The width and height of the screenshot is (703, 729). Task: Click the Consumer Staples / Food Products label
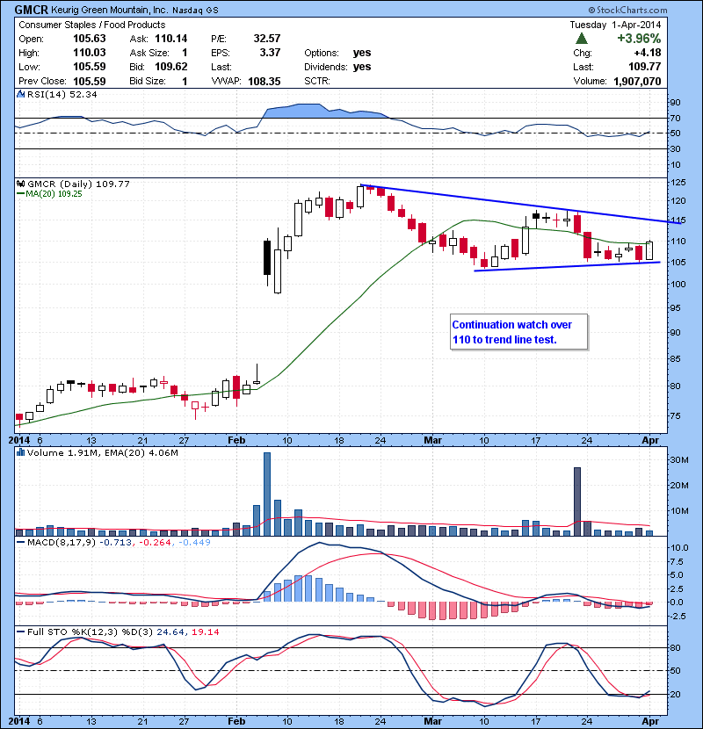[91, 25]
